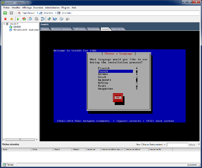
Task: Launch the virtual machine console icon
Action: point(49,19)
